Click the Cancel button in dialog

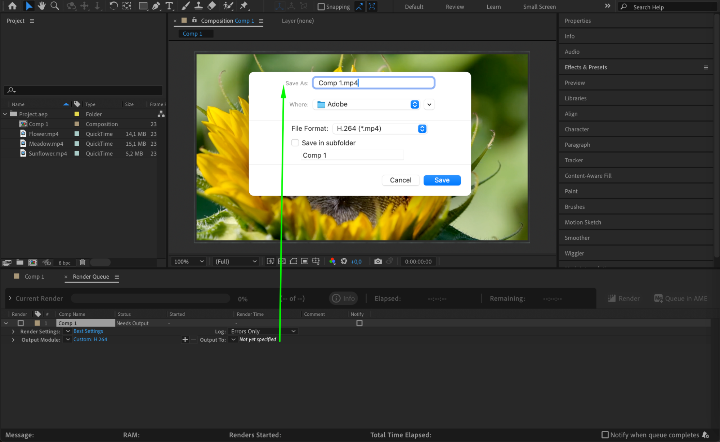coord(400,180)
